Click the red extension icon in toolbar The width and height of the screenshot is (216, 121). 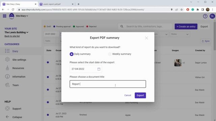tap(188, 10)
